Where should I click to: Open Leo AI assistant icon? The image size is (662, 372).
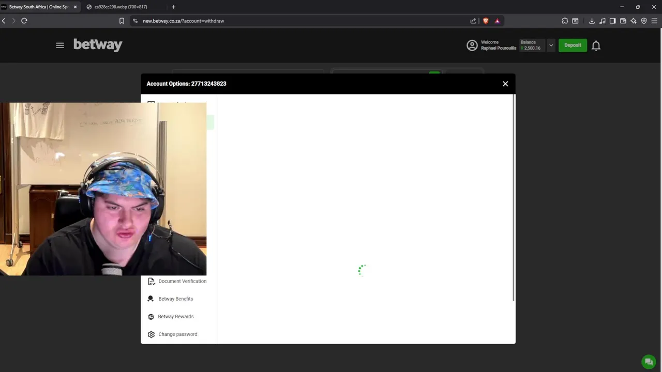pyautogui.click(x=634, y=21)
